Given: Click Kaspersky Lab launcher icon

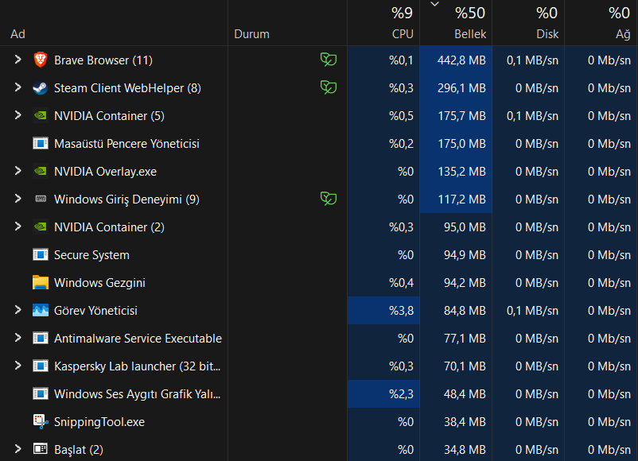Looking at the screenshot, I should pos(41,366).
